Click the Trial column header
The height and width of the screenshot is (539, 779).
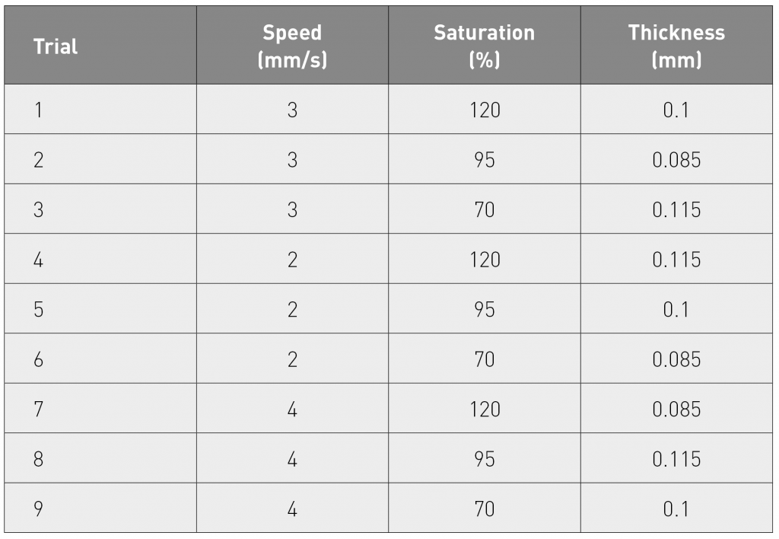[x=100, y=45]
